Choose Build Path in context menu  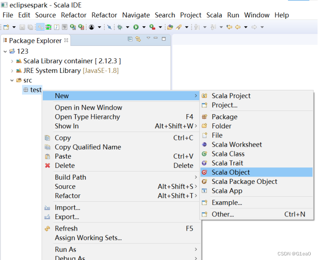[x=121, y=177]
